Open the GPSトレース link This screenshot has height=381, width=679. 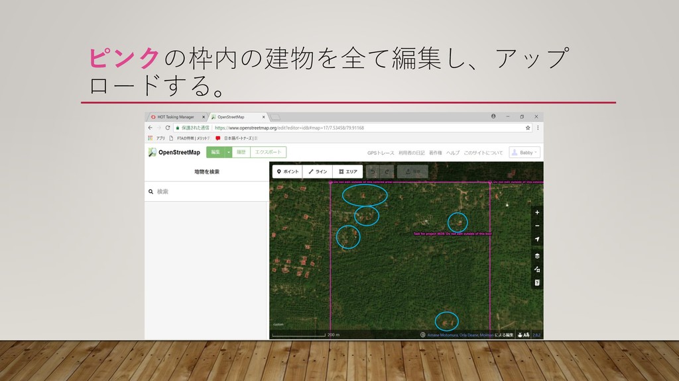(x=381, y=153)
